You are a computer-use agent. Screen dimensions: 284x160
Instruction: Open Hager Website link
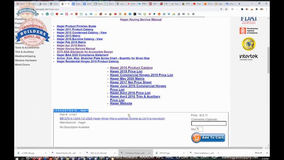(121, 104)
